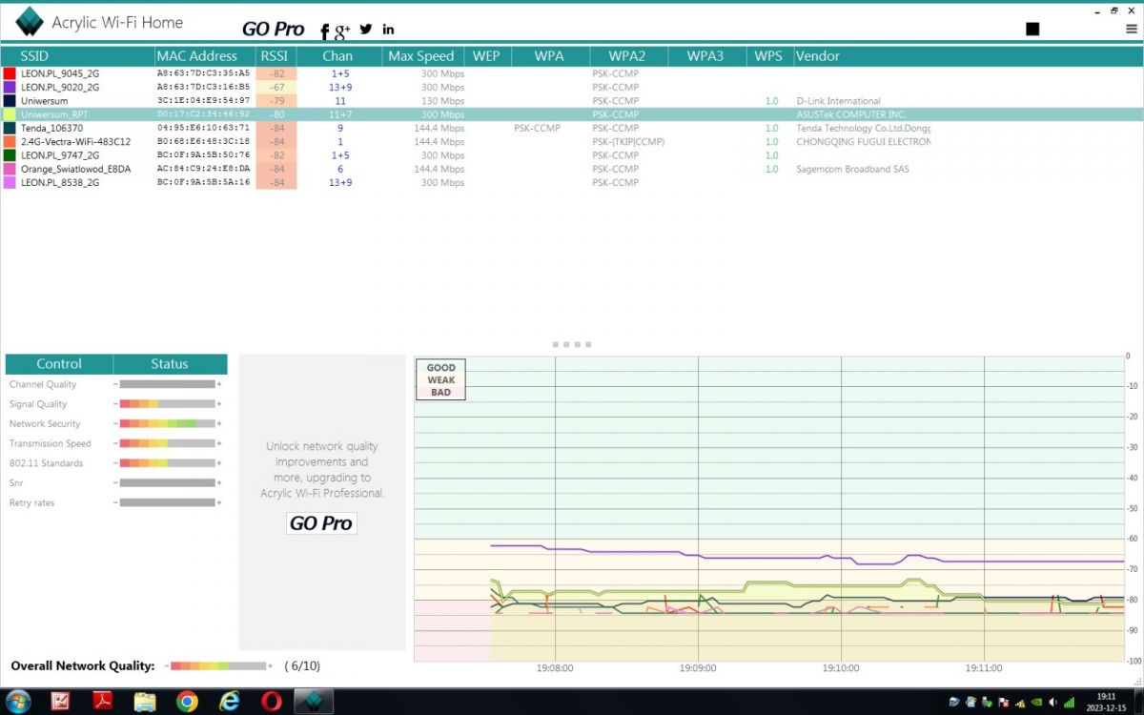Viewport: 1144px width, 715px height.
Task: Open the LinkedIn share icon
Action: pos(388,30)
